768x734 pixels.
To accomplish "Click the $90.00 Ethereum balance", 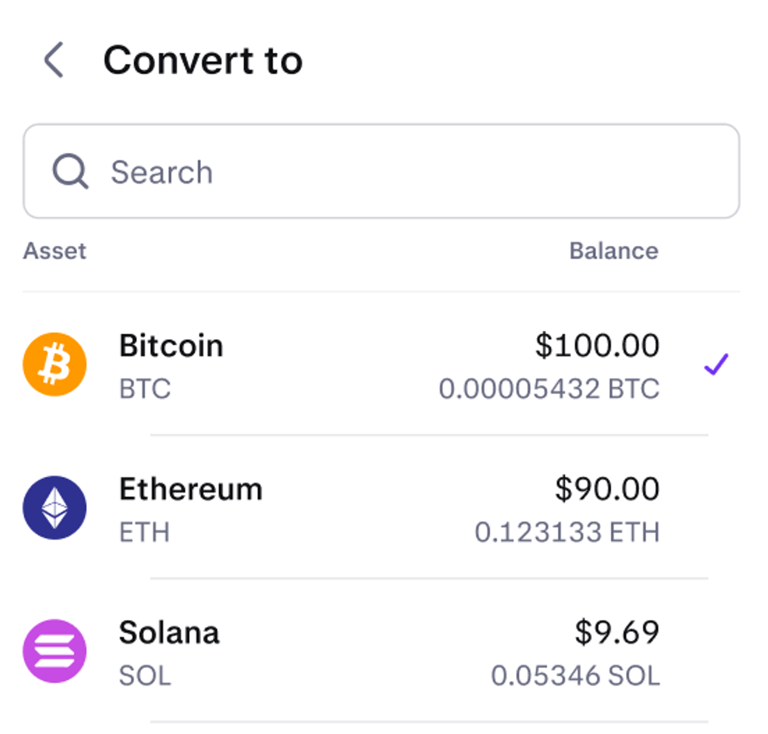I will [x=607, y=489].
